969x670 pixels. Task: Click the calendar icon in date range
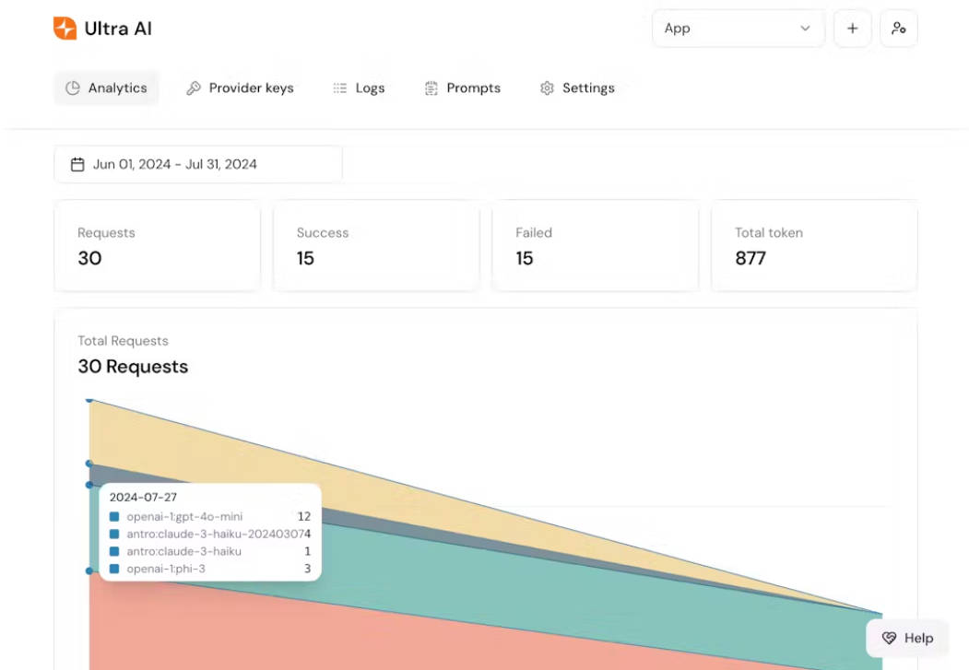[x=77, y=165]
